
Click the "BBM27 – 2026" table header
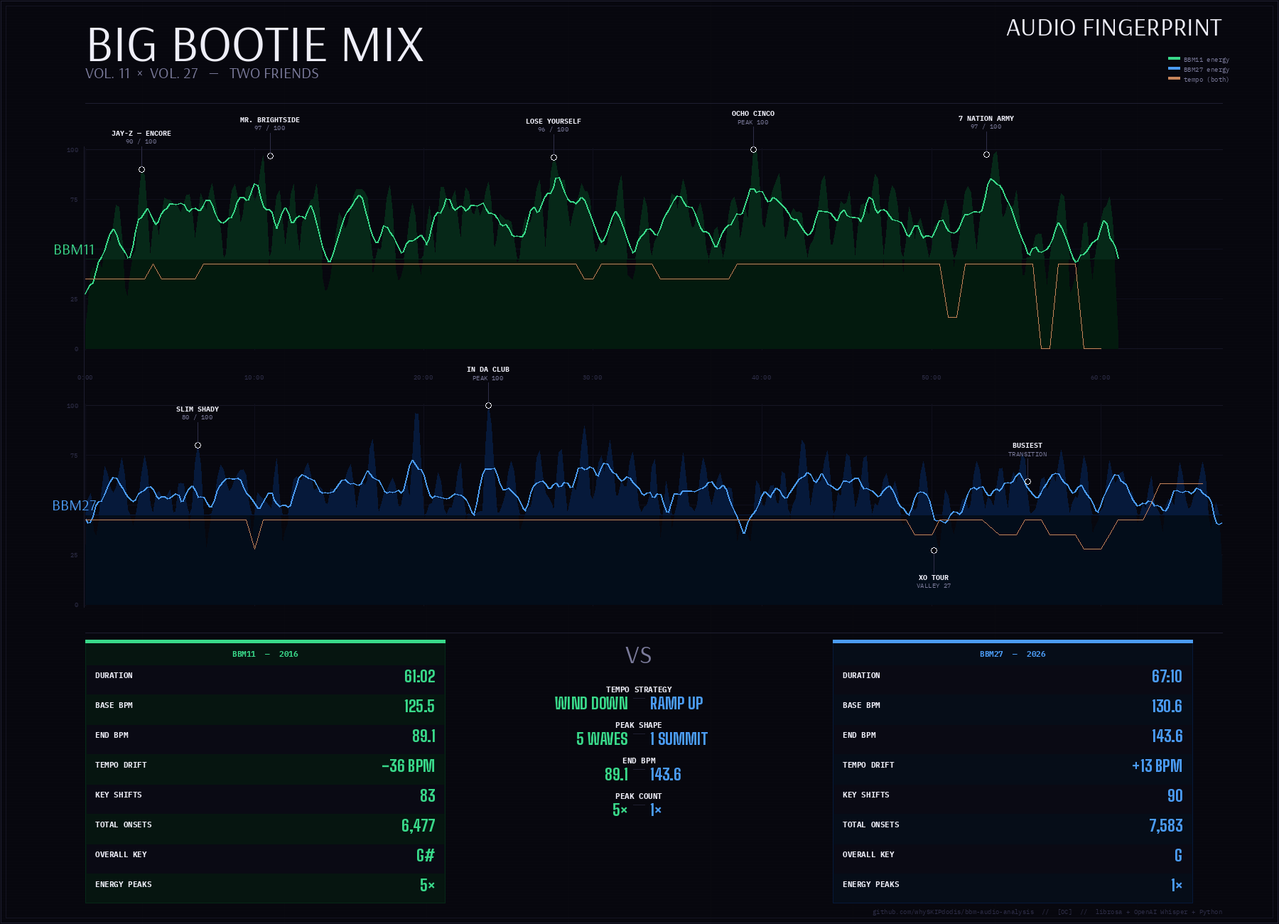pyautogui.click(x=1013, y=654)
